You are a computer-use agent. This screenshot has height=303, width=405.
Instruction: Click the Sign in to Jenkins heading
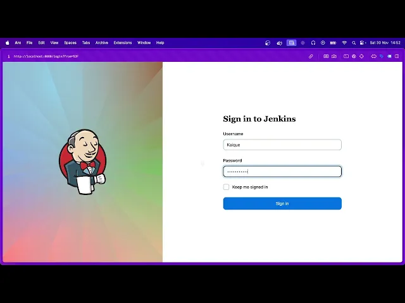[x=259, y=119]
